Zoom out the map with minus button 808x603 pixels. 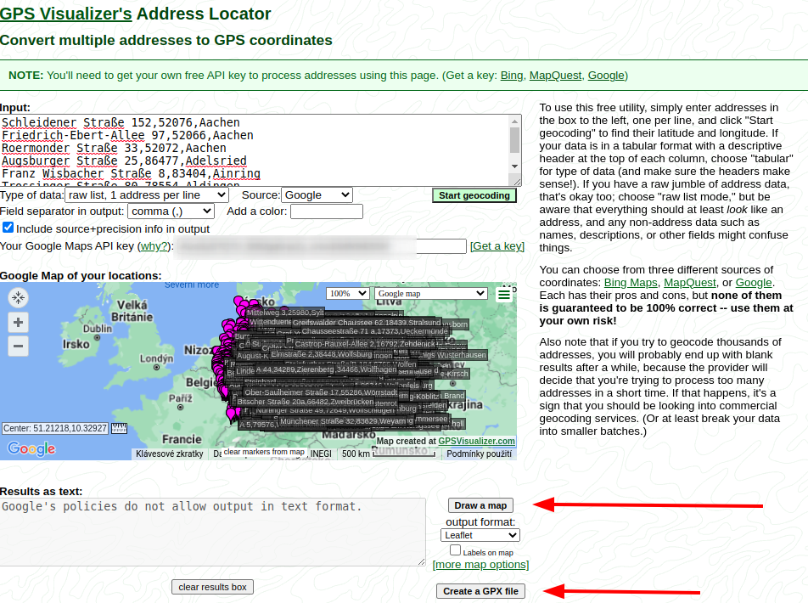pyautogui.click(x=18, y=347)
